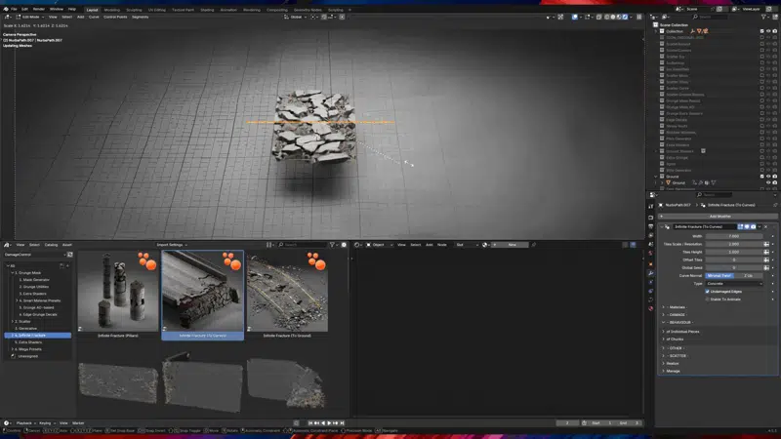Jump to the start frame
The image size is (781, 439).
[x=310, y=423]
